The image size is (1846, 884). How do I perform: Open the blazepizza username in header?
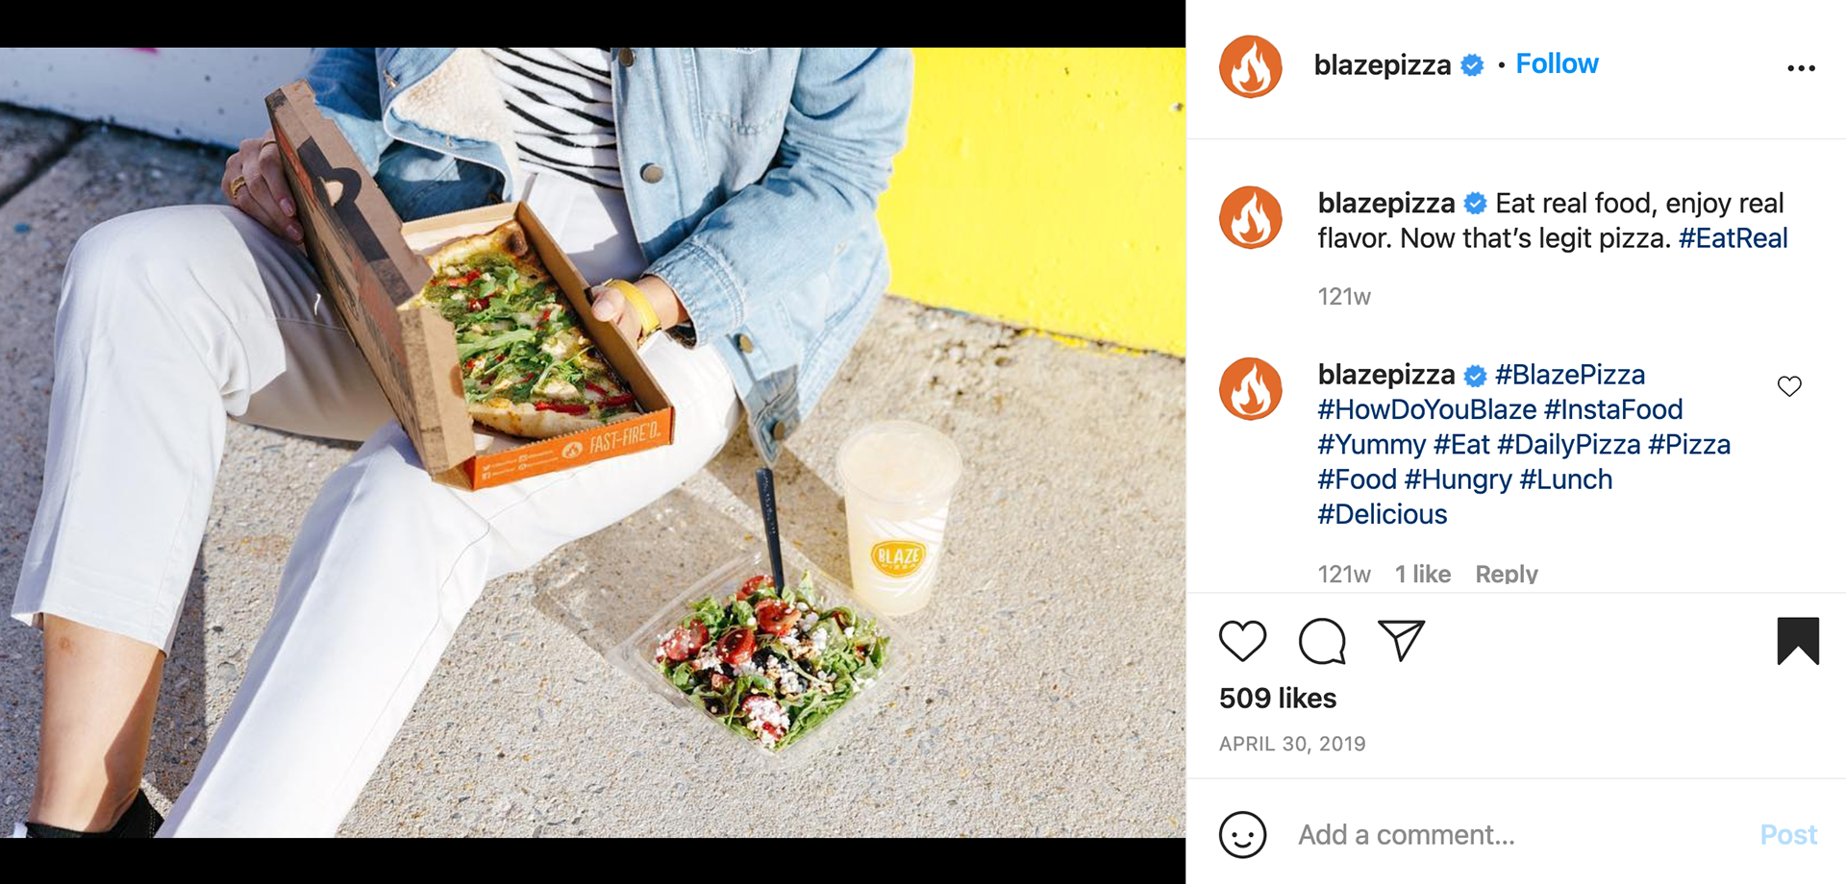(1382, 65)
